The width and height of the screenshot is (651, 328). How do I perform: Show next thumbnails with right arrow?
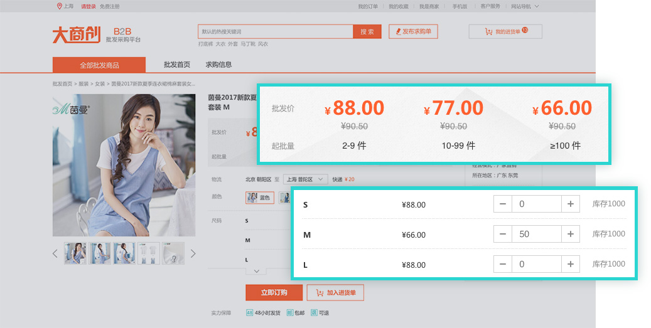click(193, 253)
